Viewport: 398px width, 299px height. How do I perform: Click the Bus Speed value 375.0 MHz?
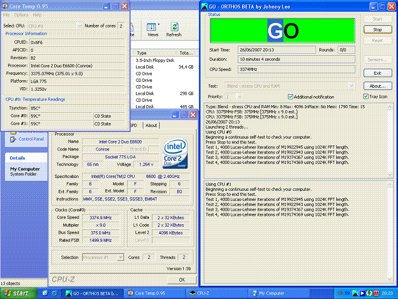pos(101,233)
